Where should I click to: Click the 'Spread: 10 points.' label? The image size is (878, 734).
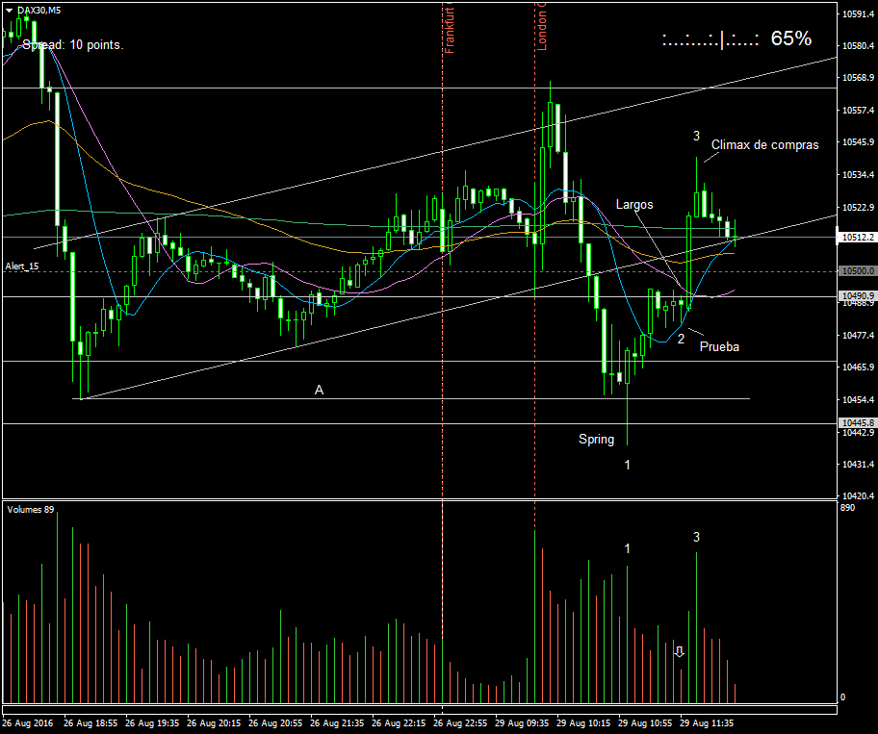[73, 44]
